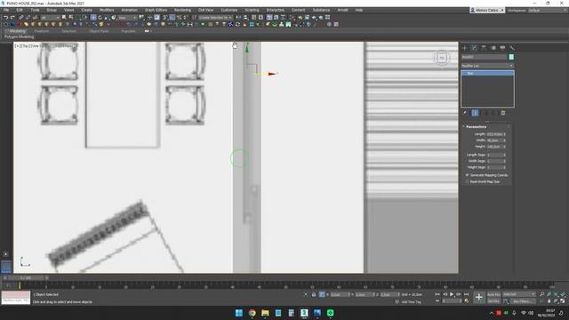Open the File menu
569x320 pixels.
click(x=6, y=10)
